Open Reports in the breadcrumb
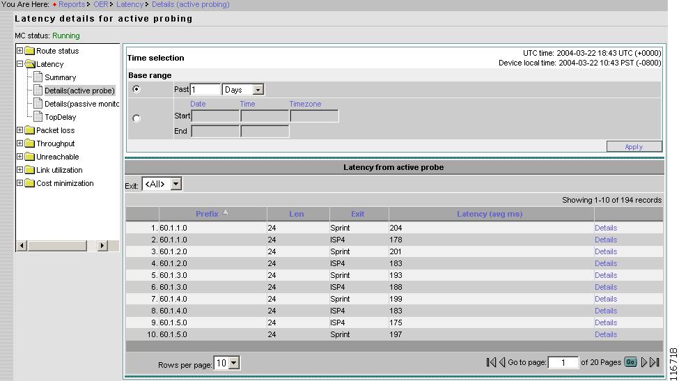The height and width of the screenshot is (381, 679). point(71,4)
